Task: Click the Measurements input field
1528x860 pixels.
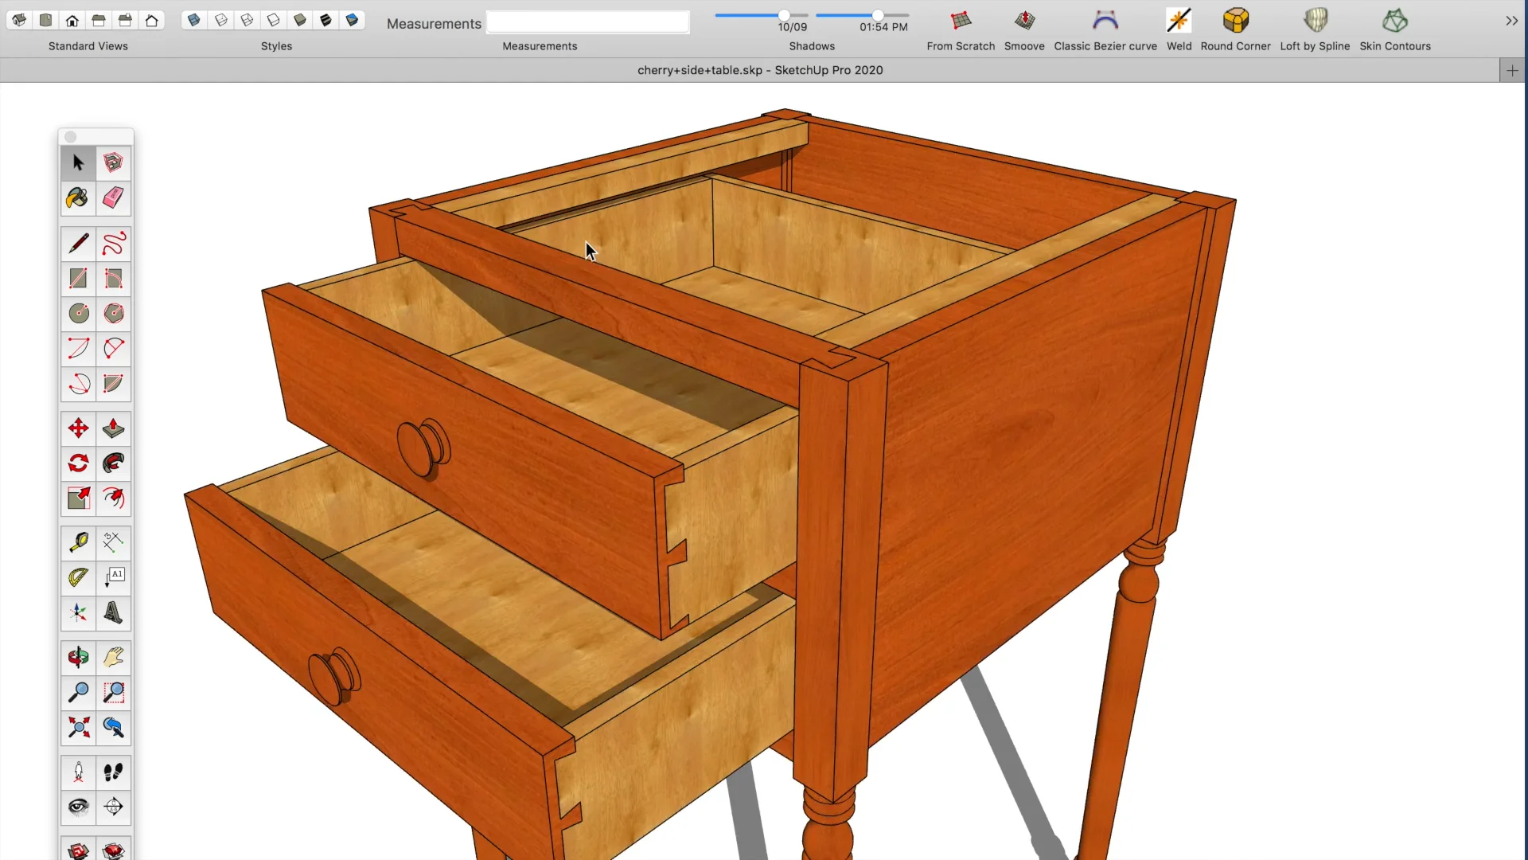Action: click(587, 23)
